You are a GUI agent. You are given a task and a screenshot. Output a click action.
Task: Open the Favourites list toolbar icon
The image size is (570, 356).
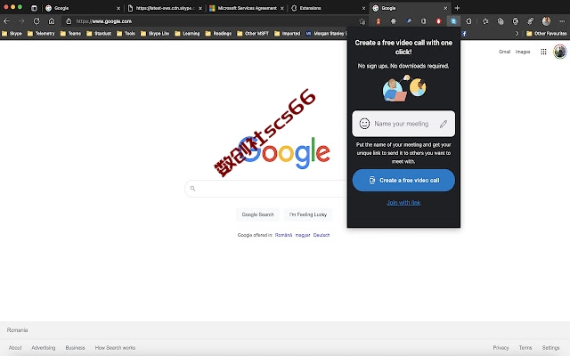(x=485, y=21)
